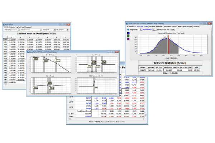Viewport: 215px width, 143px height.
Task: Expand the Calc dropdown in triangle window
Action: click(x=64, y=30)
